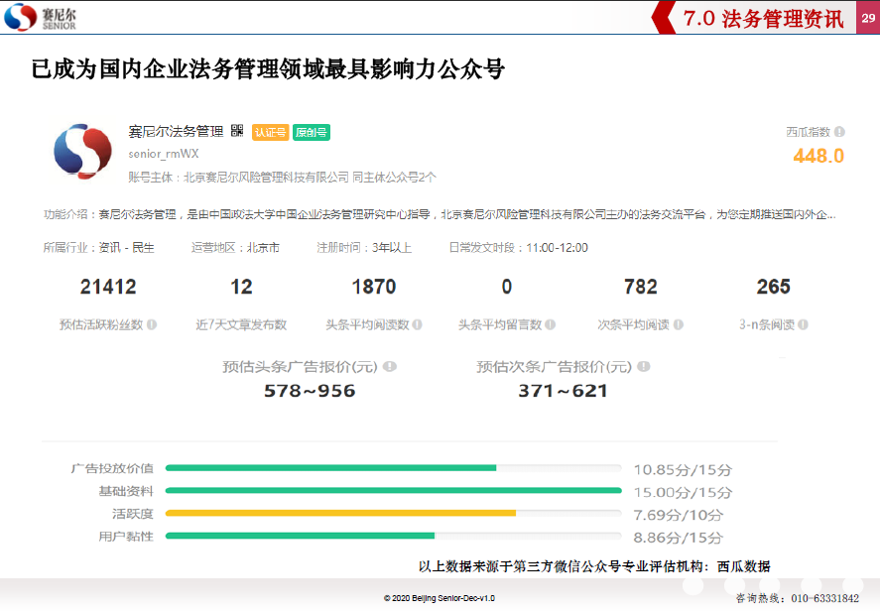Click the 功能介绍 description text

coord(440,214)
